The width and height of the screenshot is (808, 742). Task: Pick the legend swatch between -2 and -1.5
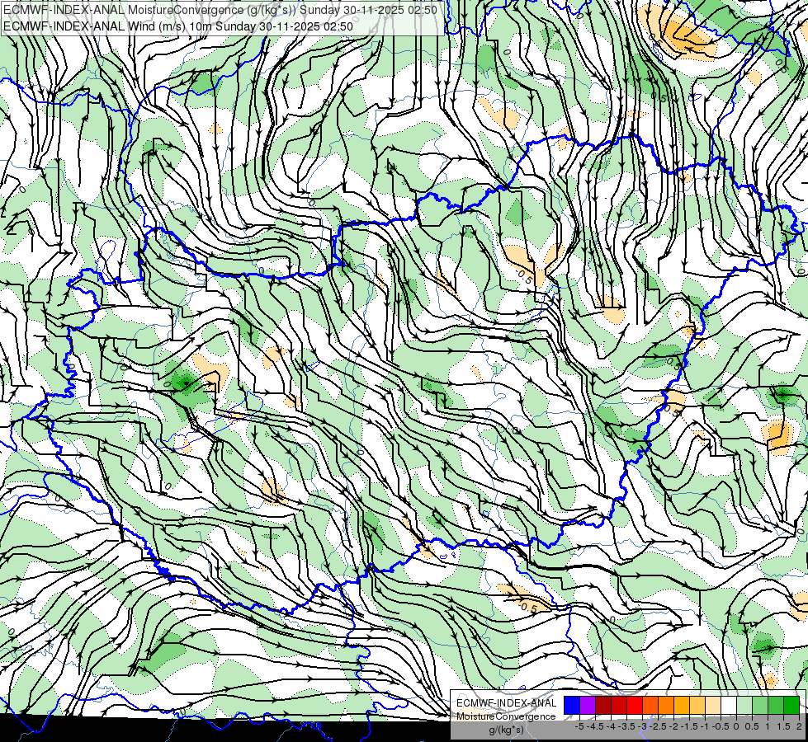click(x=681, y=706)
